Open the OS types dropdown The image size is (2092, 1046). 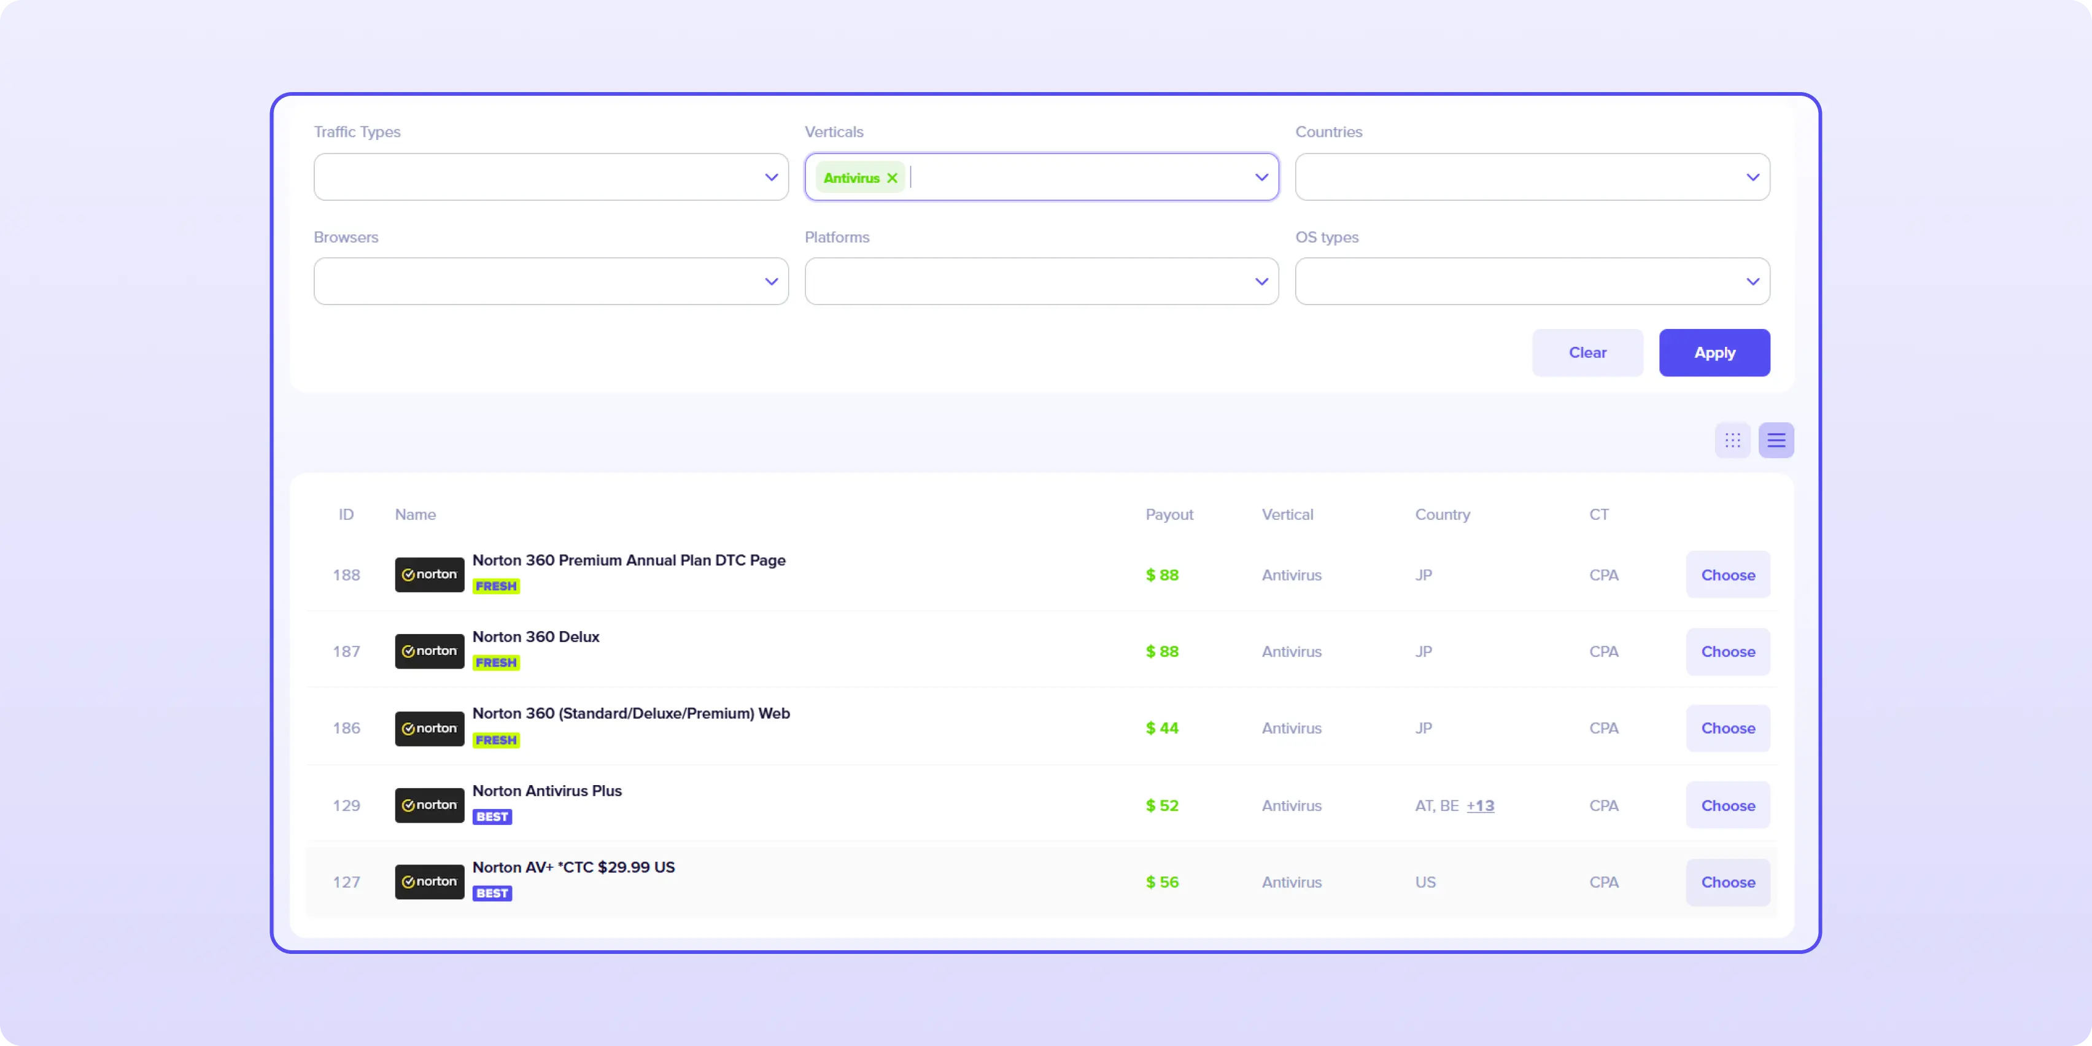pyautogui.click(x=1532, y=281)
